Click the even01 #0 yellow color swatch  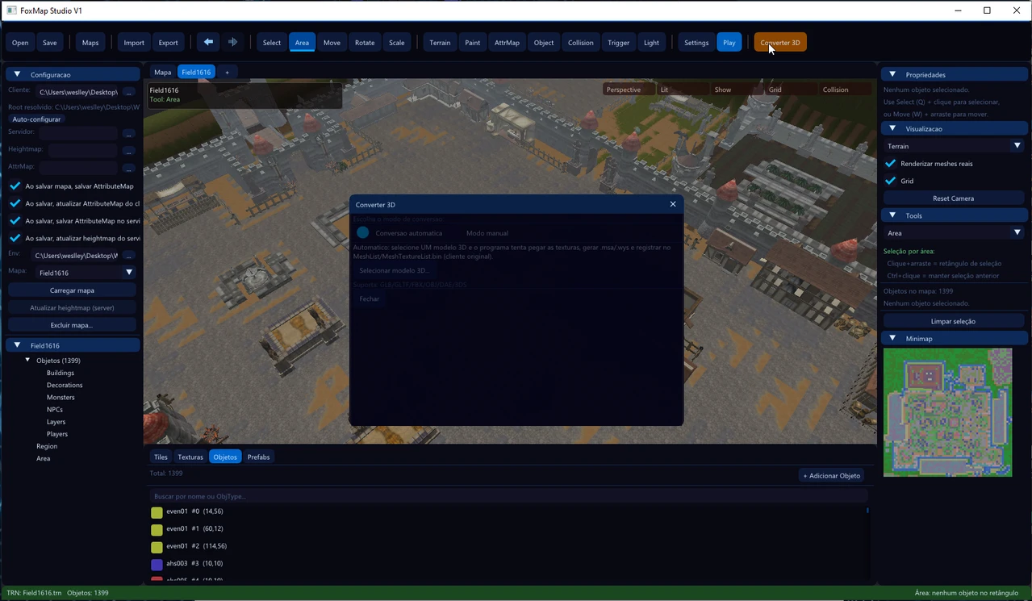tap(157, 512)
